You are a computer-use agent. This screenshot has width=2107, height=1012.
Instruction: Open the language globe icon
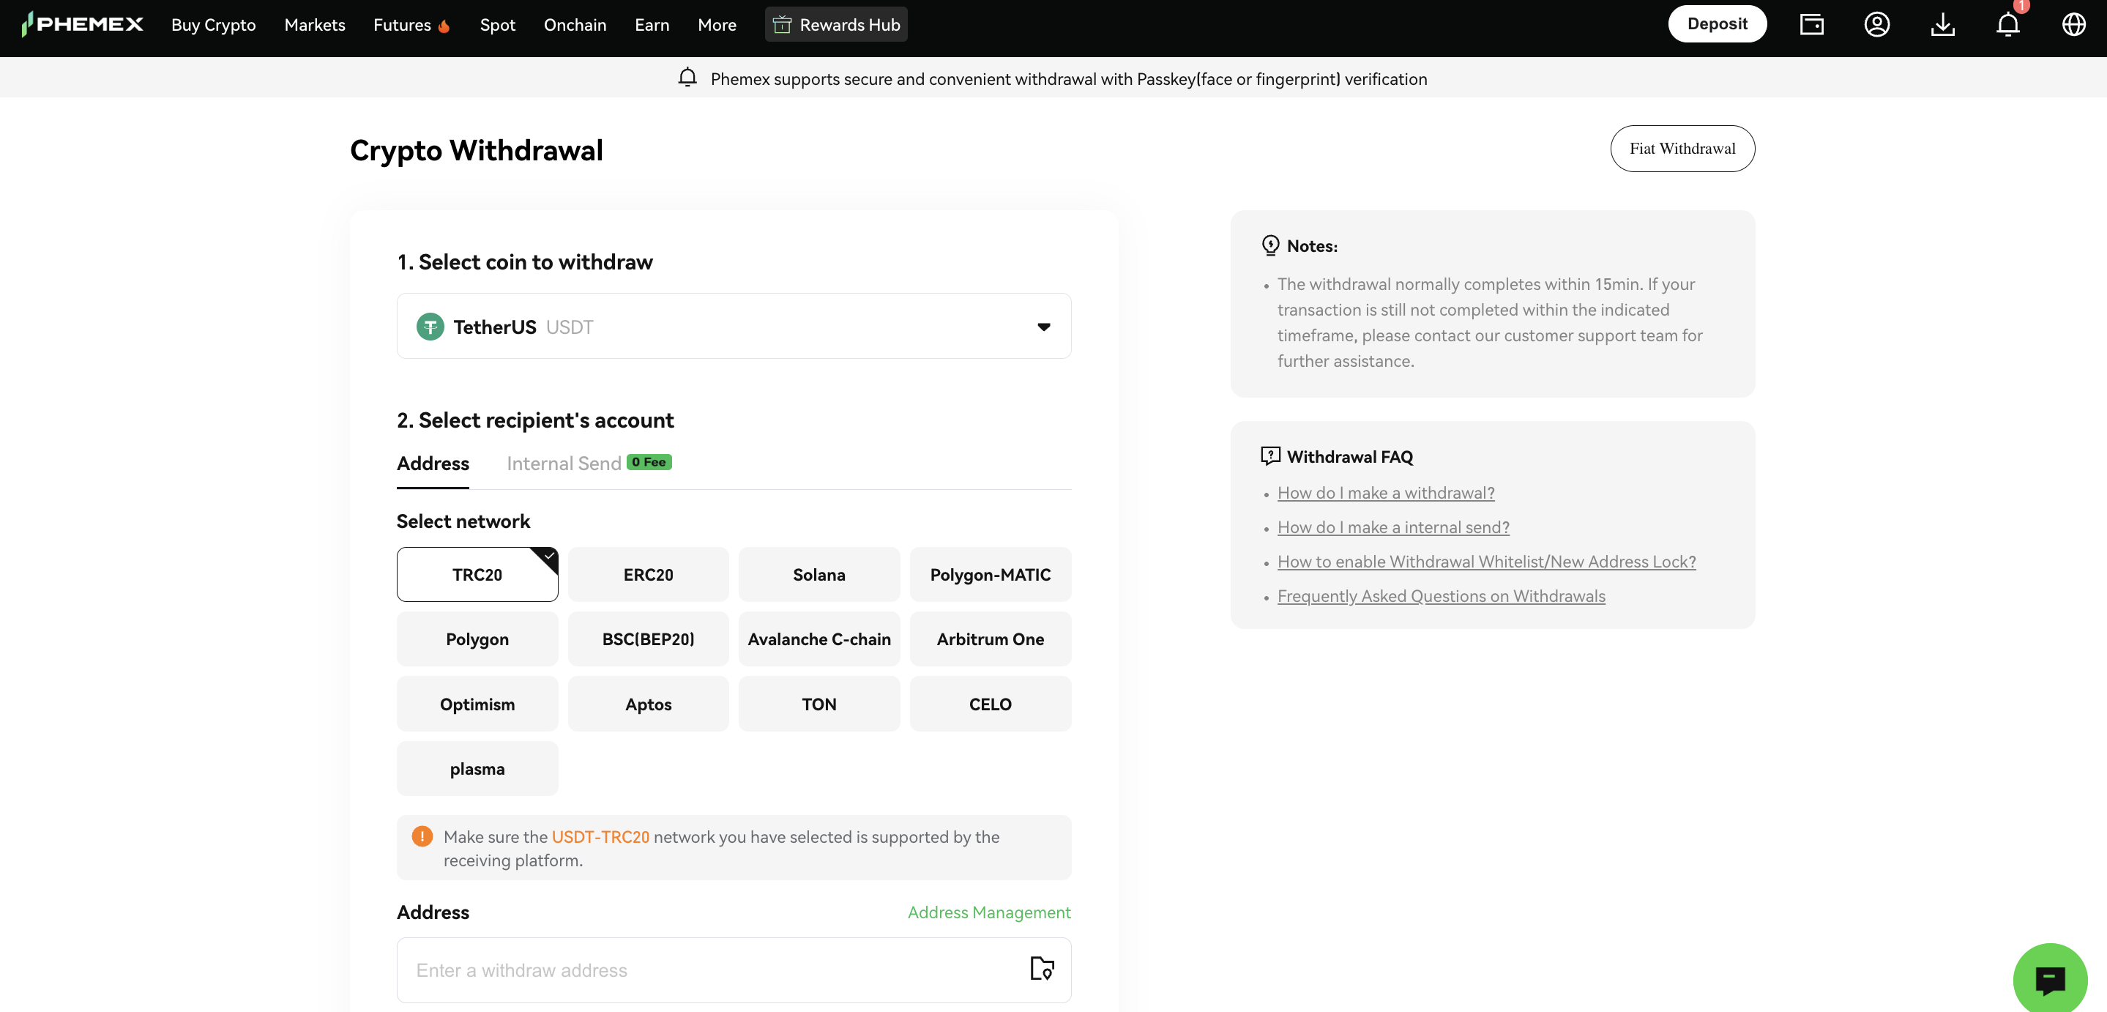click(2073, 23)
